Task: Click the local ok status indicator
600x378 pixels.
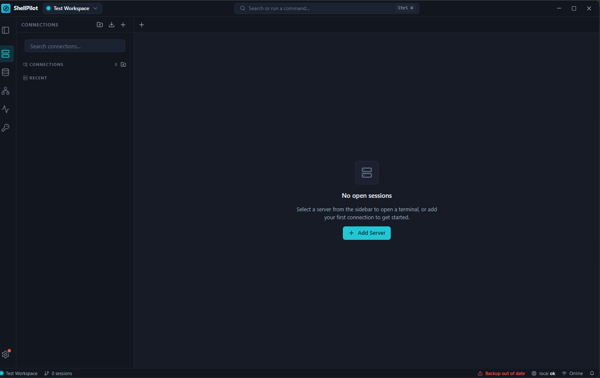Action: pos(543,373)
